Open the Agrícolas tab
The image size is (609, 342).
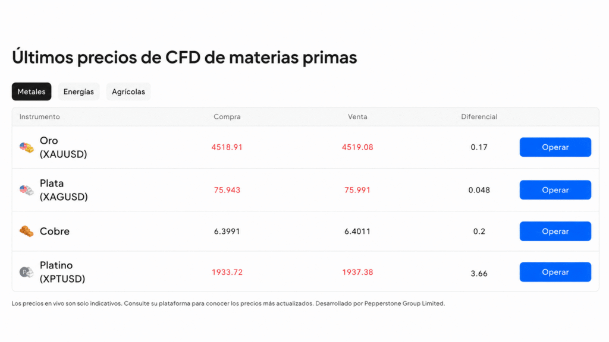pos(128,91)
